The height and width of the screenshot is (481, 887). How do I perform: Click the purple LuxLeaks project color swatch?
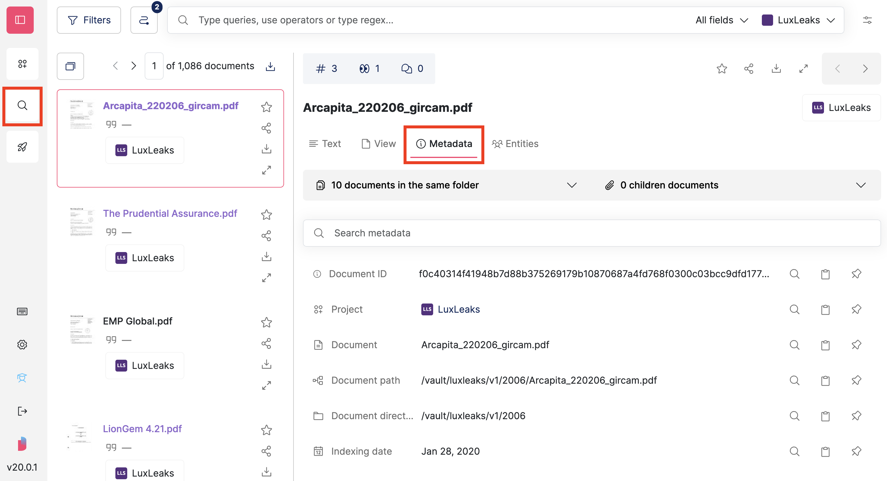(x=767, y=20)
